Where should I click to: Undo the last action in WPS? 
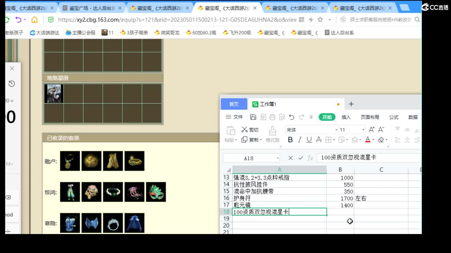[291, 117]
